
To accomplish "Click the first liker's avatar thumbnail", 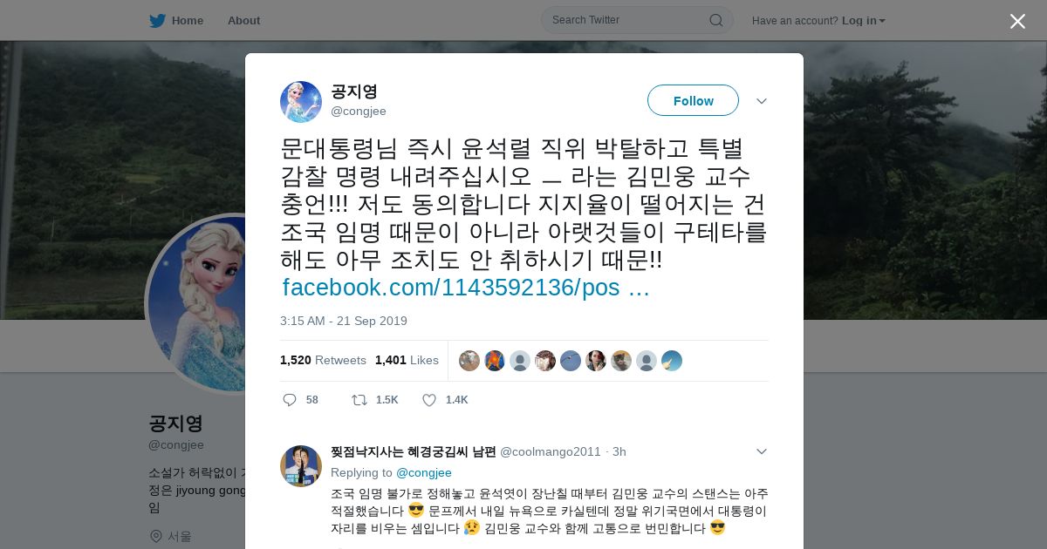I will [469, 361].
